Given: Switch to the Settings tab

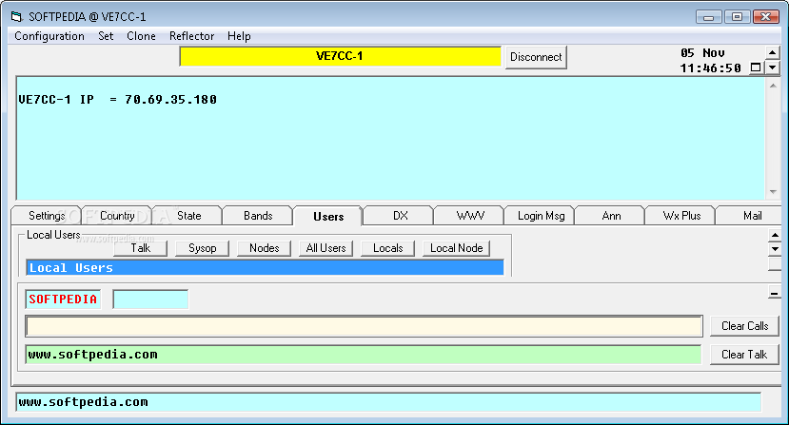Looking at the screenshot, I should [x=47, y=216].
